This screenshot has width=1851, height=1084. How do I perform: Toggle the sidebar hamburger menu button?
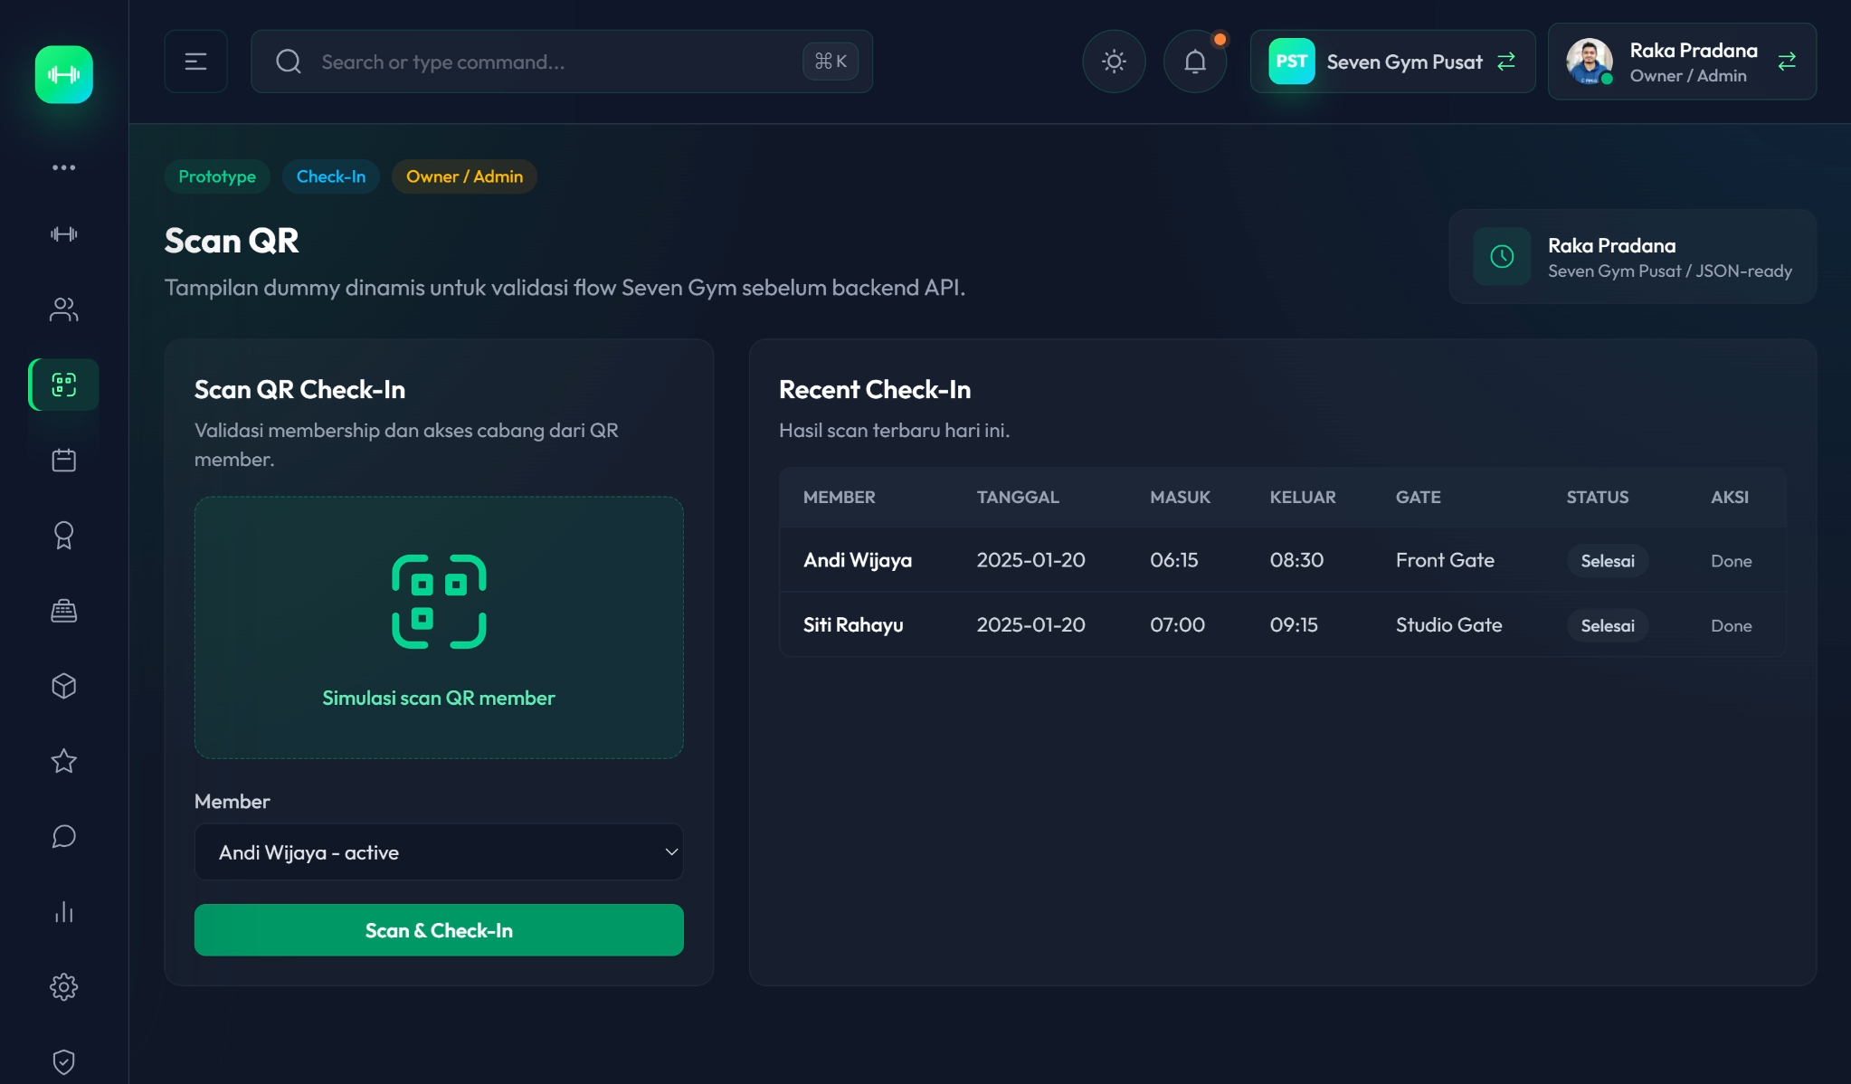coord(195,62)
